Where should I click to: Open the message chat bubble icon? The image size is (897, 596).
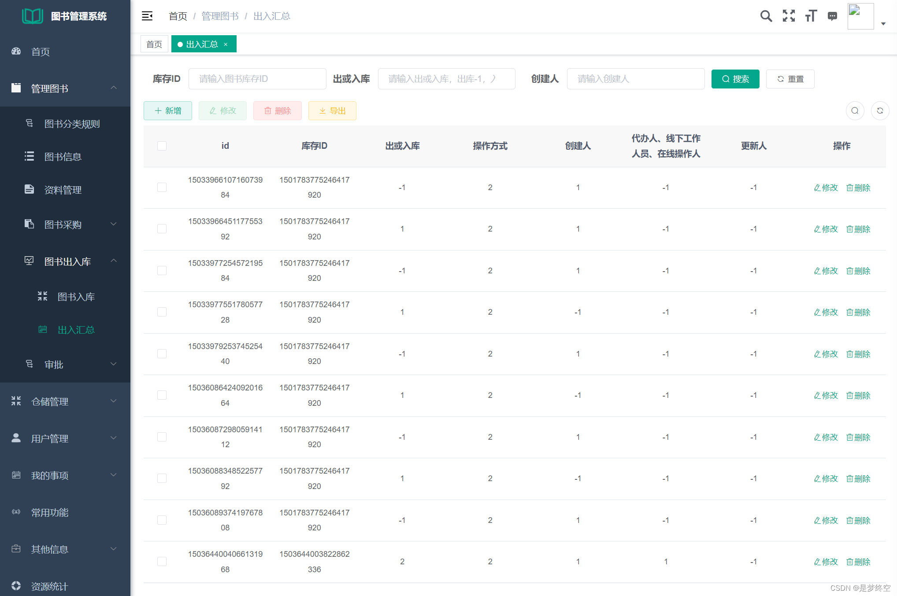832,16
